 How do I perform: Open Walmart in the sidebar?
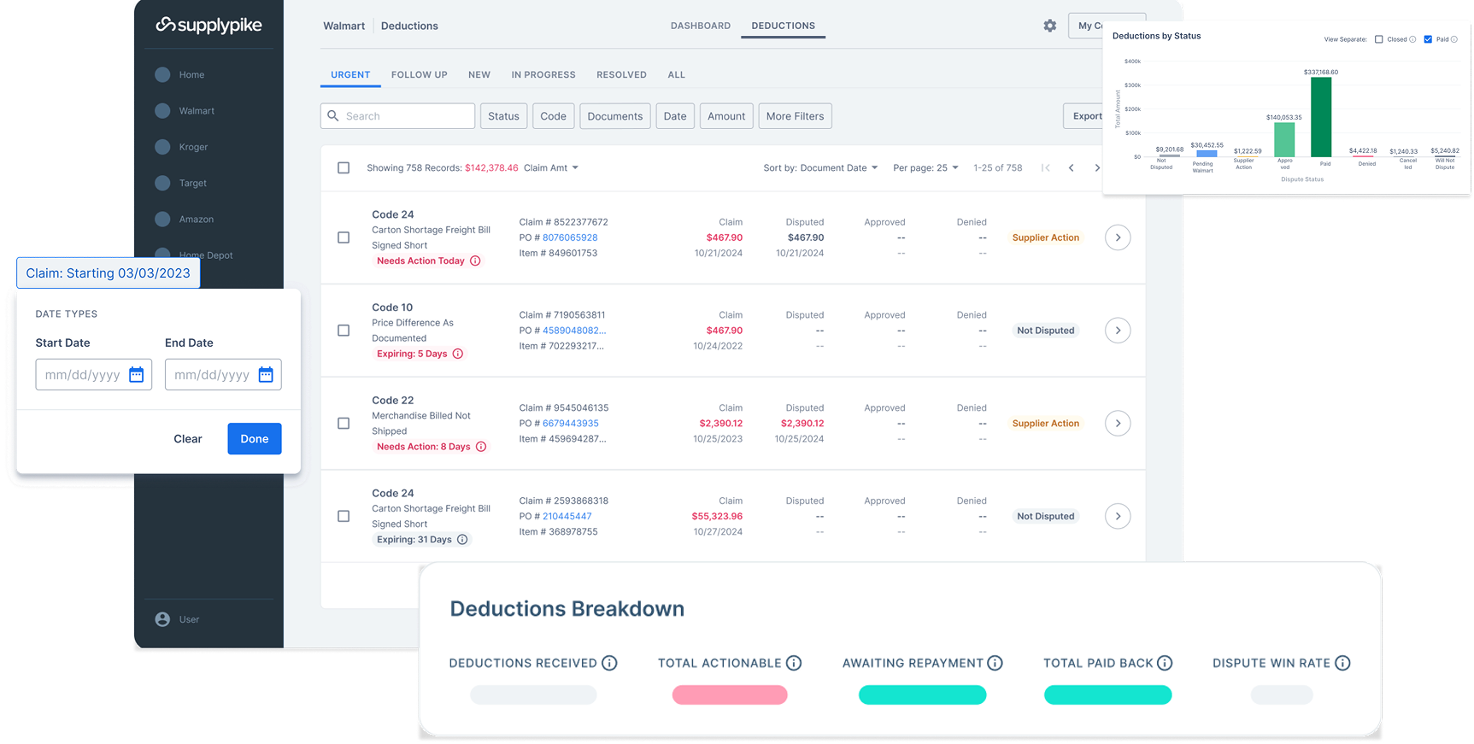tap(197, 111)
